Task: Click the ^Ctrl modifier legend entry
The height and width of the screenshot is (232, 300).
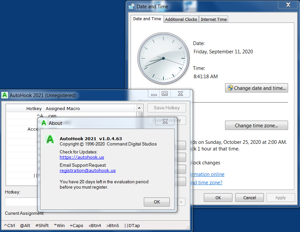Action: point(9,225)
